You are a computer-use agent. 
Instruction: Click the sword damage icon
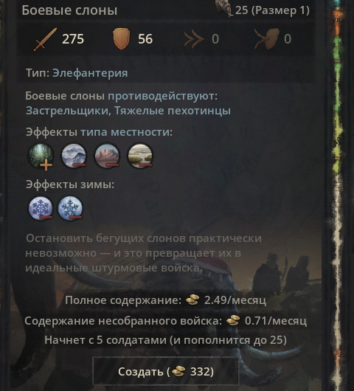(x=45, y=39)
